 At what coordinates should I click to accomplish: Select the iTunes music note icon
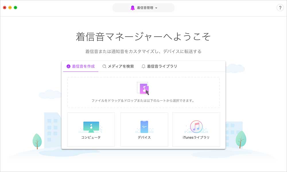[x=196, y=127]
